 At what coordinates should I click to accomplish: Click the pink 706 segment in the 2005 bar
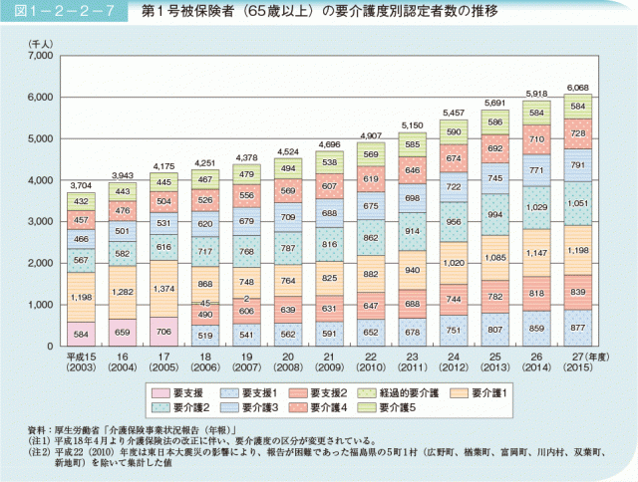(163, 332)
